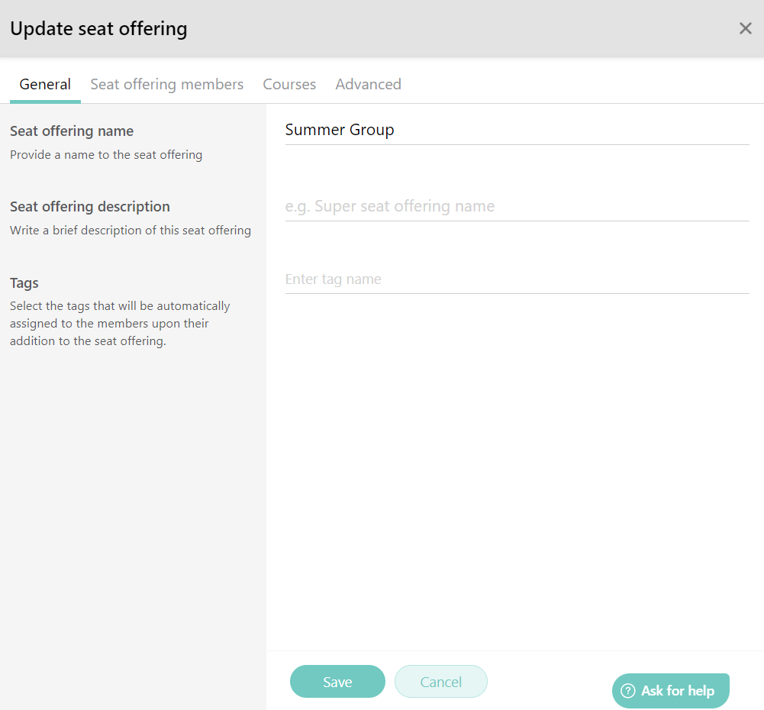Switch to the Seat offering members tab
The width and height of the screenshot is (764, 710).
tap(166, 84)
